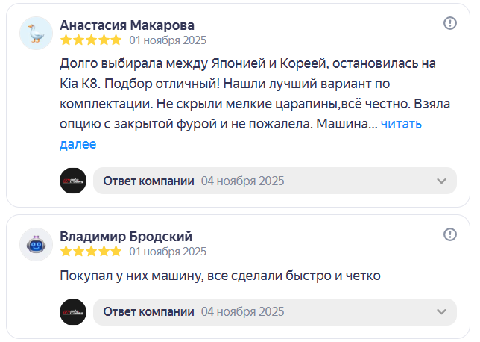Click "Ответ компании" label under Анастасия's review
480x342 pixels.
point(148,181)
